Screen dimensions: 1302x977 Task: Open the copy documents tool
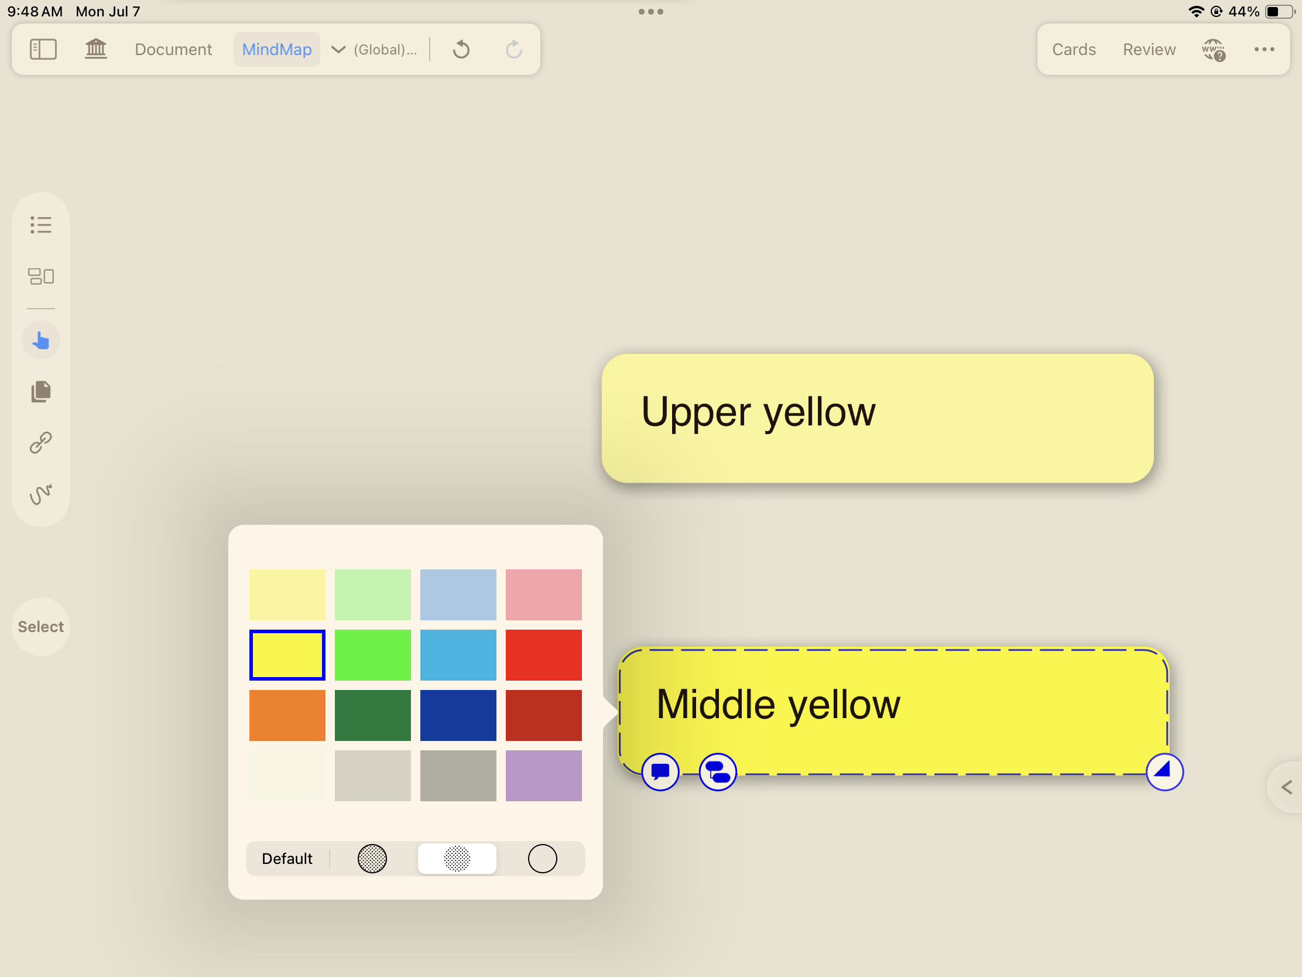point(40,392)
